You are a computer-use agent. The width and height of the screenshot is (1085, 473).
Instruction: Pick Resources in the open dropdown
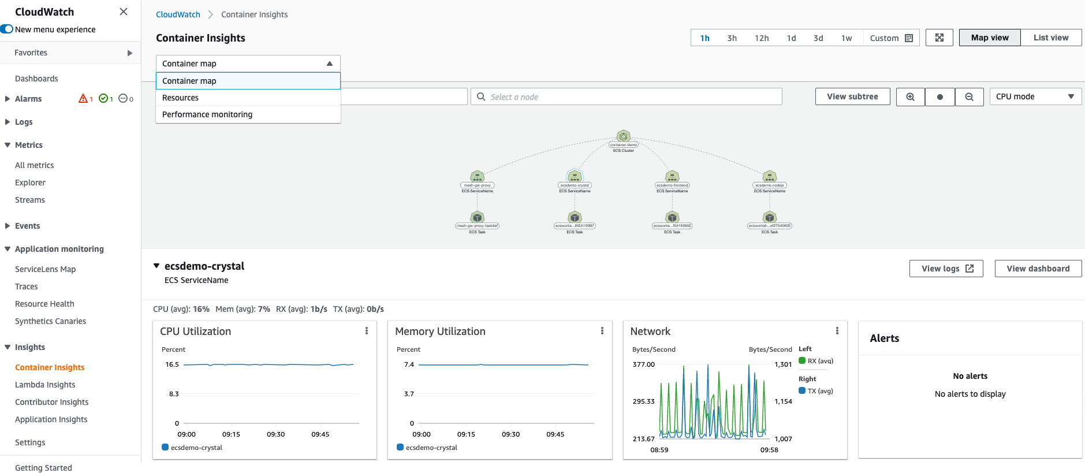point(180,98)
